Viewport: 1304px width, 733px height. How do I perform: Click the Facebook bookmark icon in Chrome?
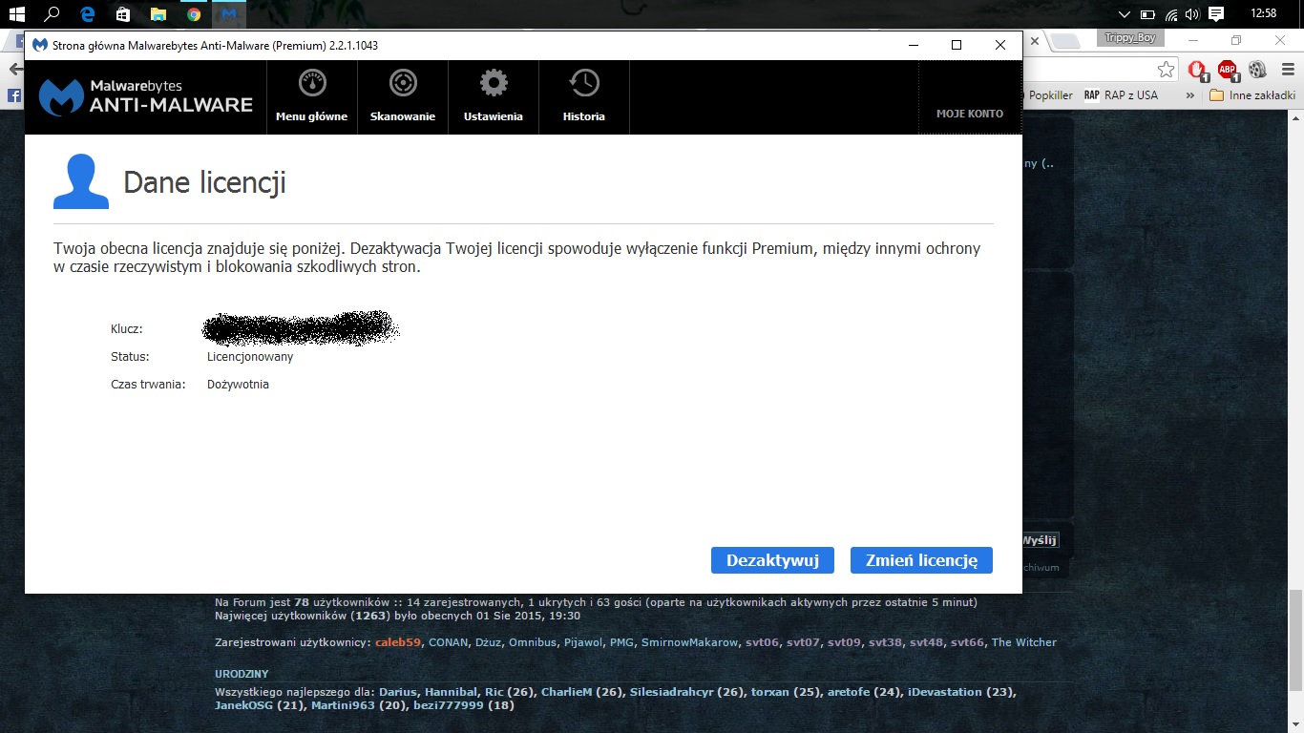pos(13,95)
